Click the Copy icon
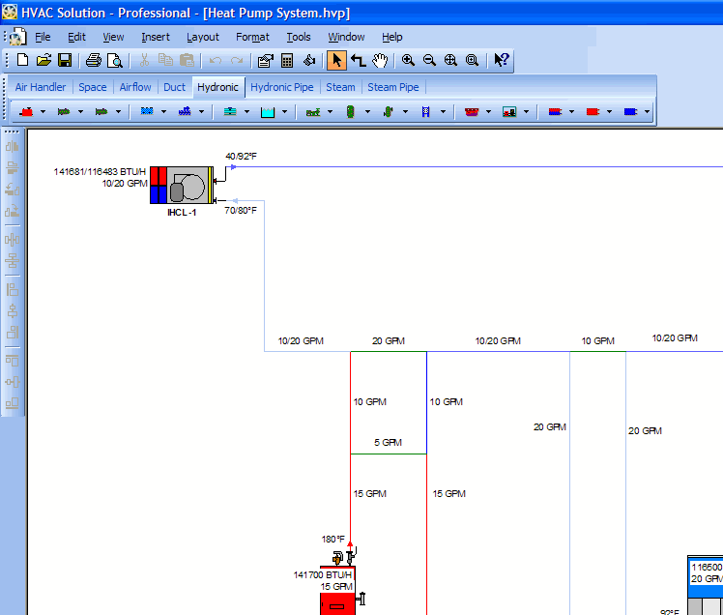This screenshot has height=615, width=723. [165, 60]
